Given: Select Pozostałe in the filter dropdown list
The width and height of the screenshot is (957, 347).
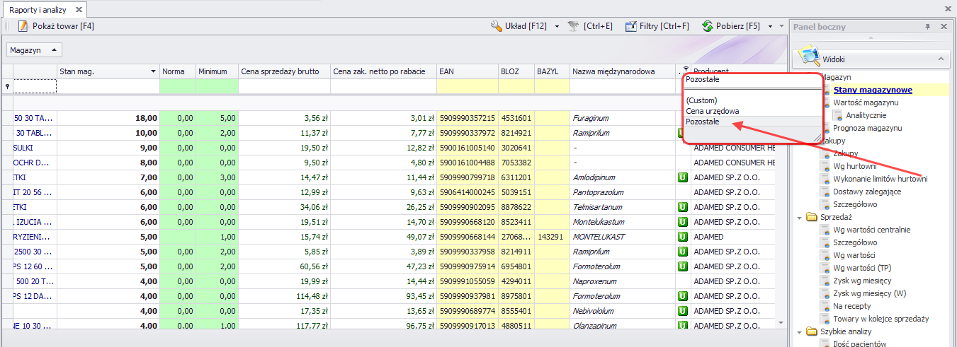Looking at the screenshot, I should click(703, 122).
